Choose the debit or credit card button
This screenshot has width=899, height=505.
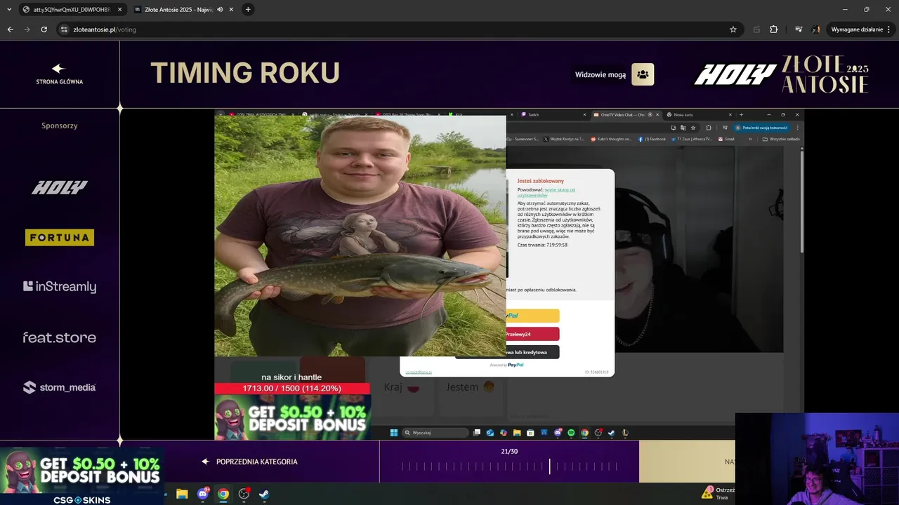(532, 352)
